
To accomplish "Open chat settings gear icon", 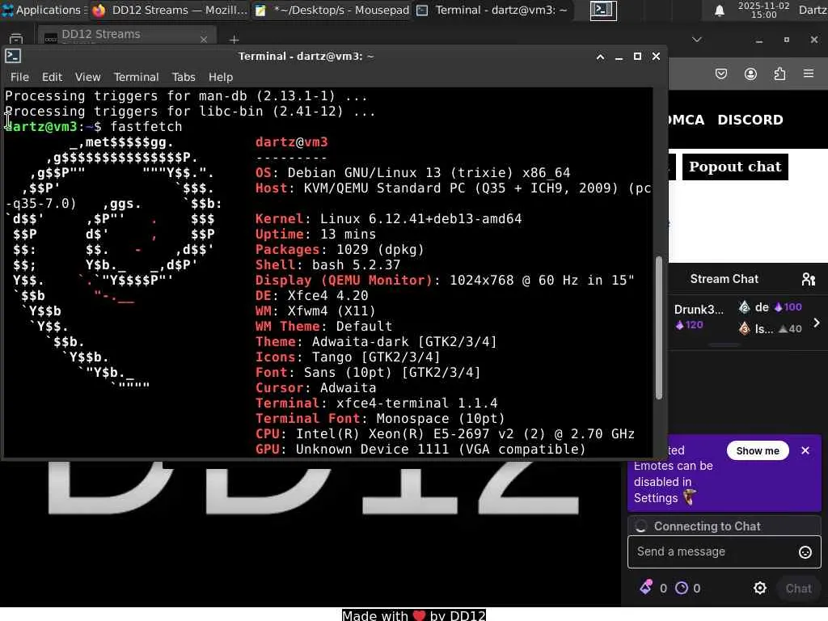I will (759, 588).
